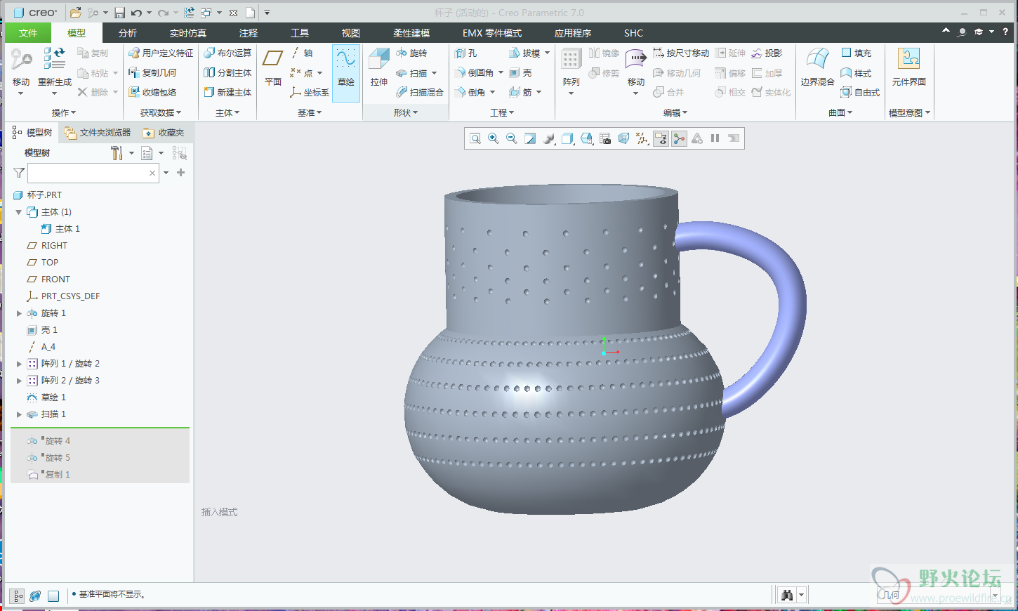Select 草绘 1 in the model tree

[x=53, y=398]
